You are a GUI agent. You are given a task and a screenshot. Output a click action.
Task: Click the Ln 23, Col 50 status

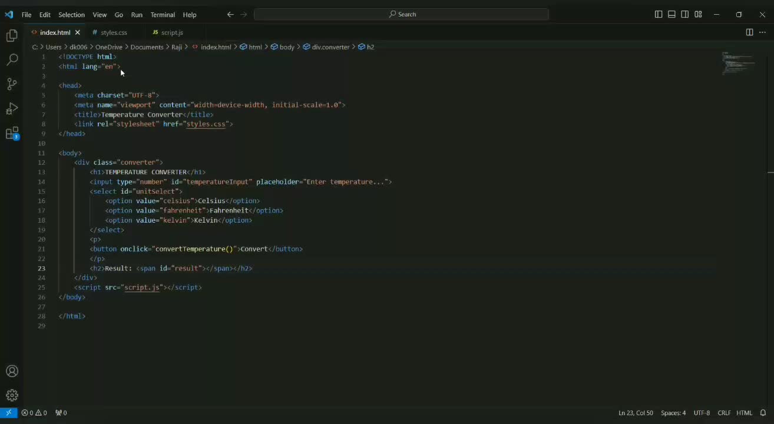tap(636, 413)
